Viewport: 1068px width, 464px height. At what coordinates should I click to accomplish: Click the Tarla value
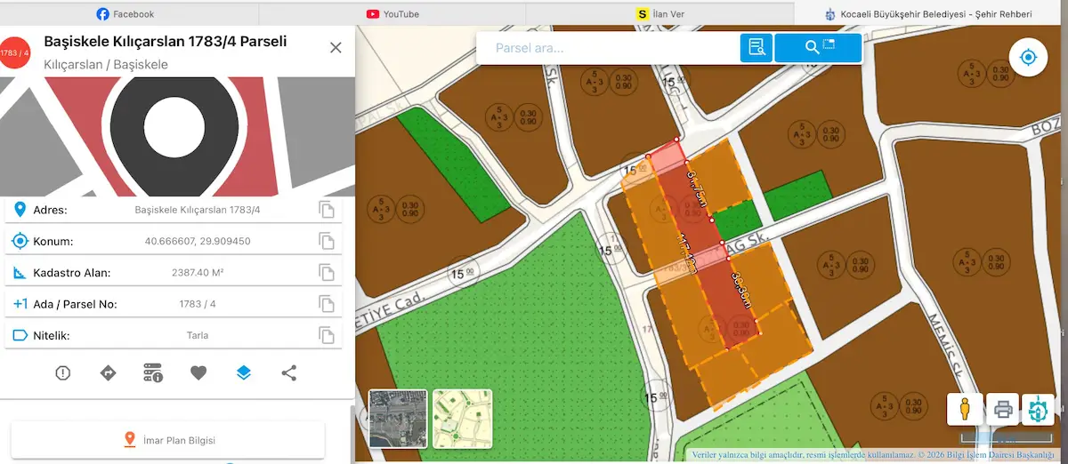point(197,335)
